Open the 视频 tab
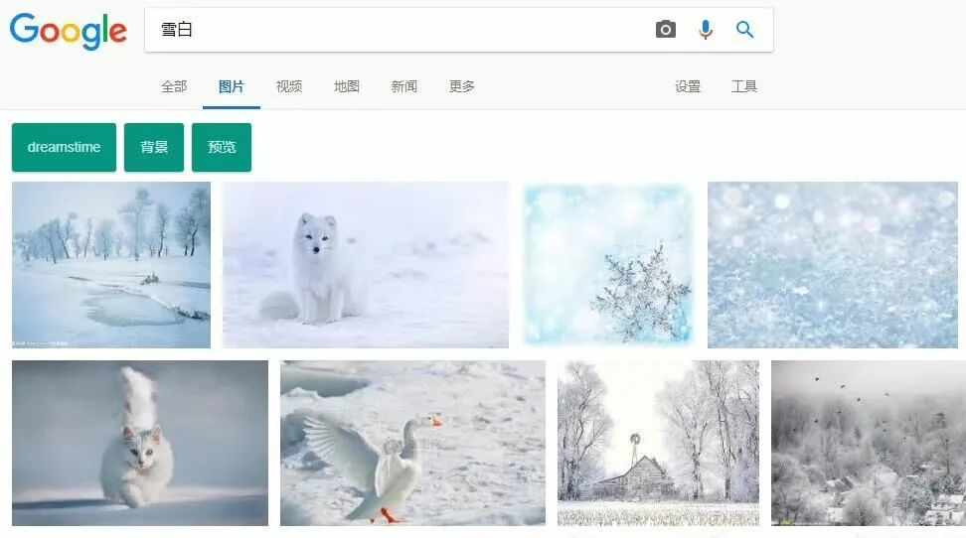The width and height of the screenshot is (966, 538). click(289, 86)
